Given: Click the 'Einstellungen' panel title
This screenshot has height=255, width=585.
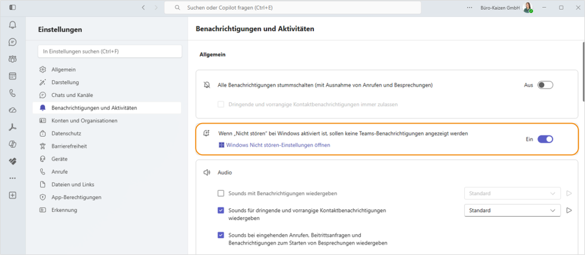Looking at the screenshot, I should coord(60,29).
